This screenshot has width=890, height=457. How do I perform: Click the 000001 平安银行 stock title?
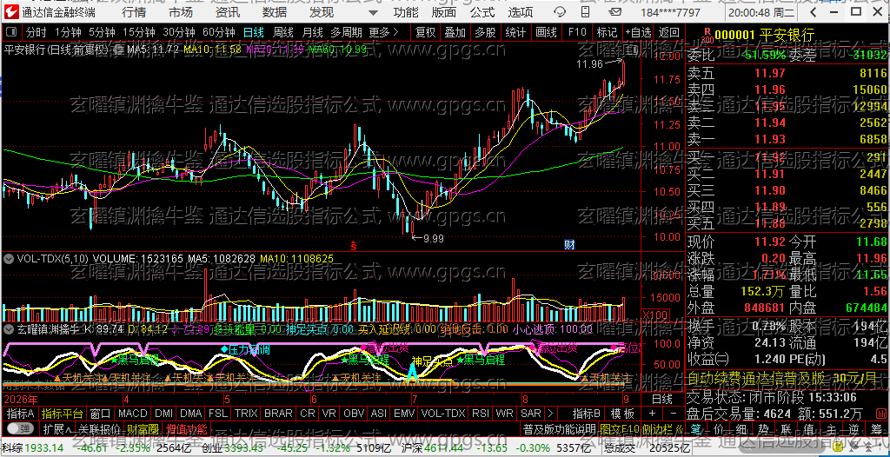tap(765, 36)
